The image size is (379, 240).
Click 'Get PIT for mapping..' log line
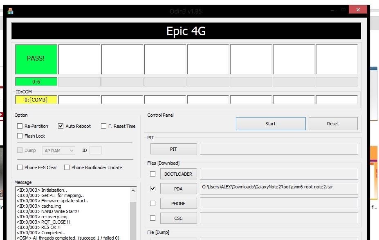(50, 195)
